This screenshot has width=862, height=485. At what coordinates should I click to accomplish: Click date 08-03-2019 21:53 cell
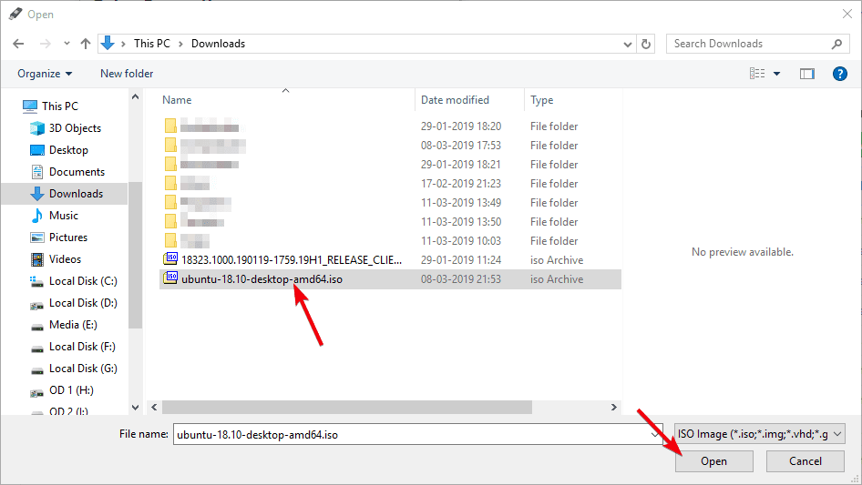pyautogui.click(x=461, y=279)
